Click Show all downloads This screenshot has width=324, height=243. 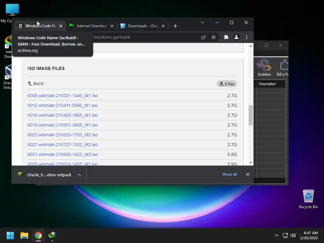click(x=229, y=174)
